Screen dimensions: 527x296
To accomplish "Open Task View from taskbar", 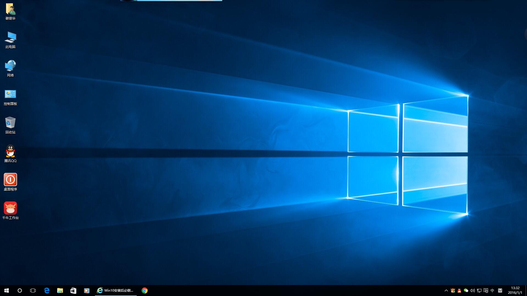I will (x=33, y=291).
